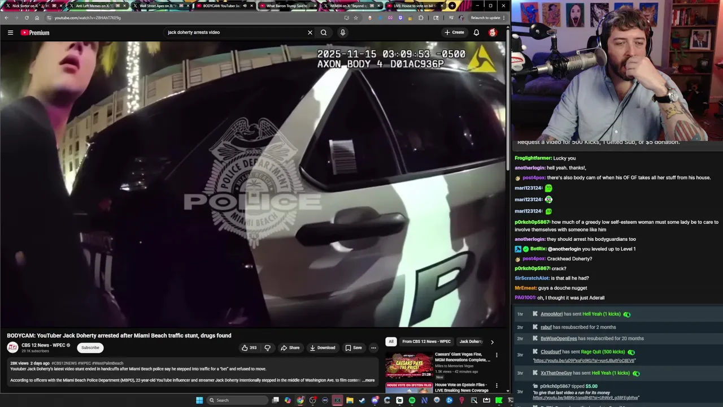723x407 pixels.
Task: Download the bodycam video
Action: pyautogui.click(x=323, y=348)
